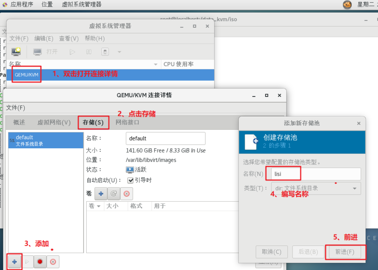
Task: Add a new storage pool plus icon
Action: tap(14, 262)
